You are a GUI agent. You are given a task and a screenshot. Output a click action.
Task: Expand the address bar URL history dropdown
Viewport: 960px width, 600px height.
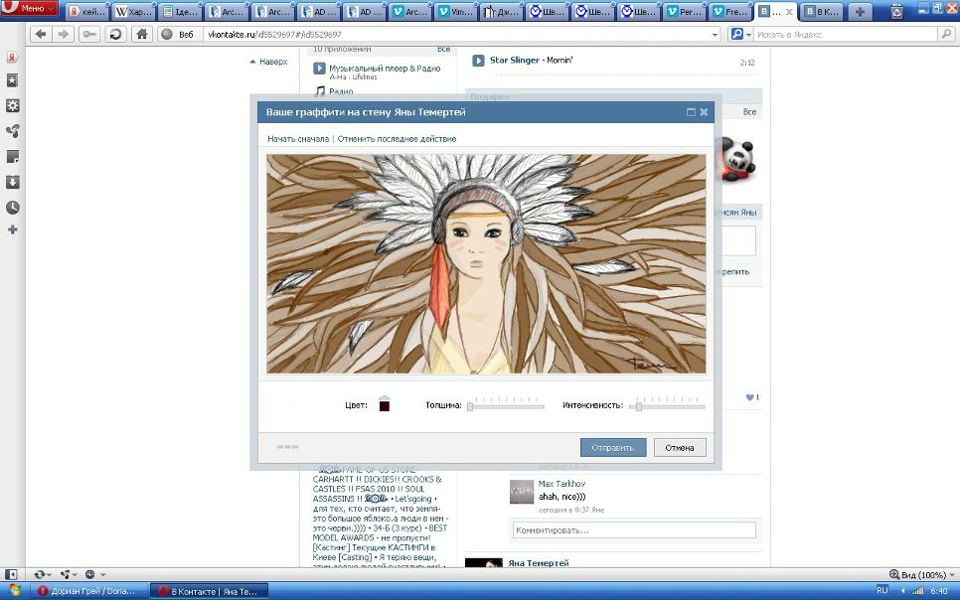pyautogui.click(x=715, y=34)
